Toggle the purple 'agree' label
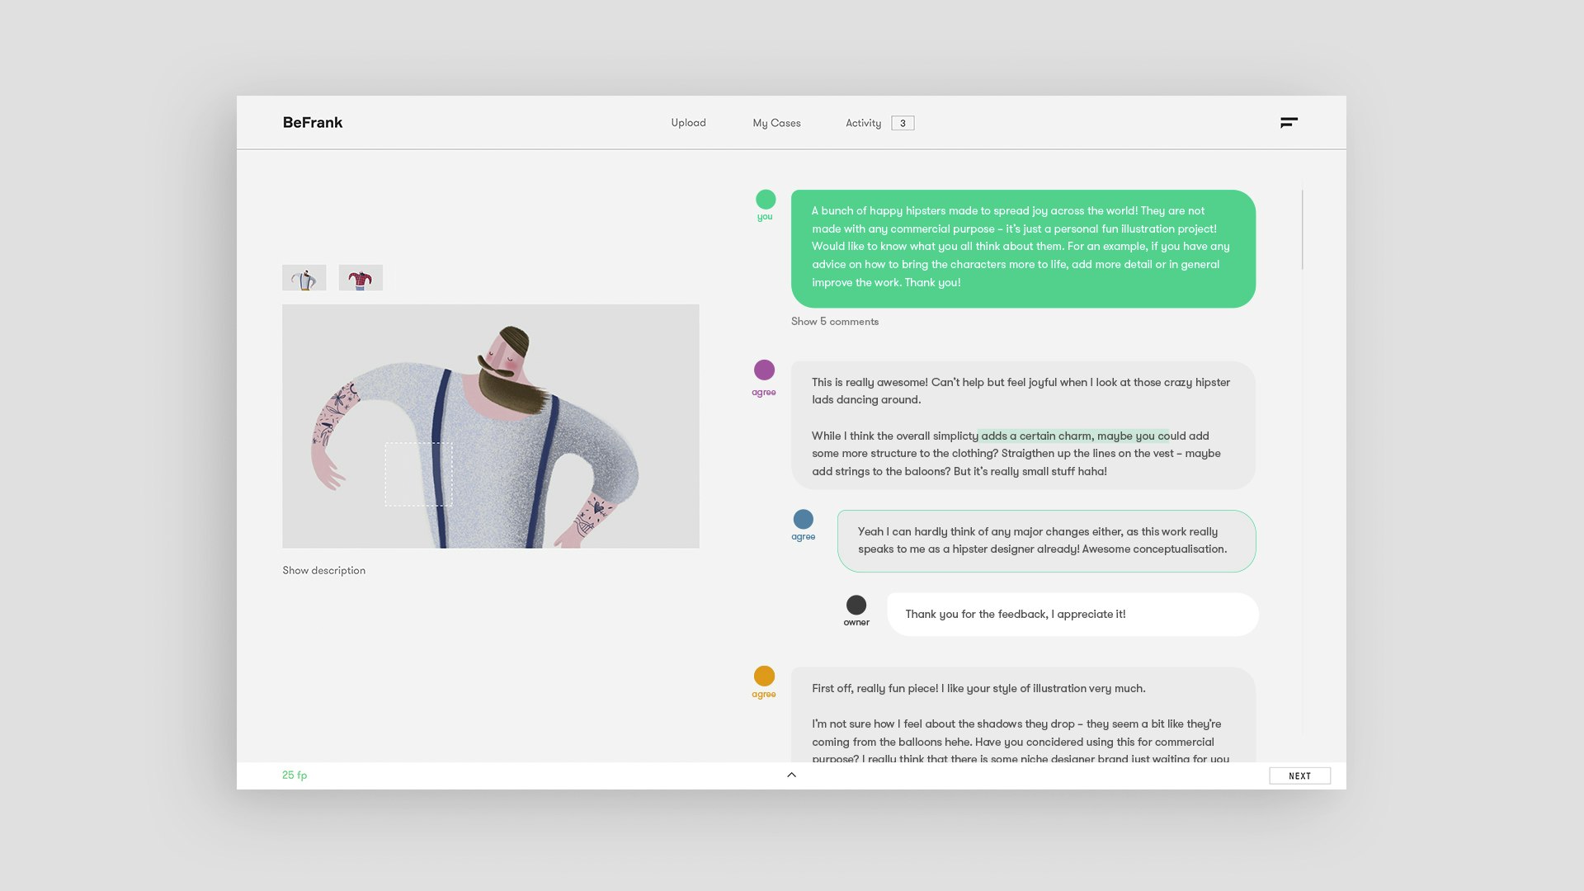Viewport: 1584px width, 891px height. click(764, 393)
